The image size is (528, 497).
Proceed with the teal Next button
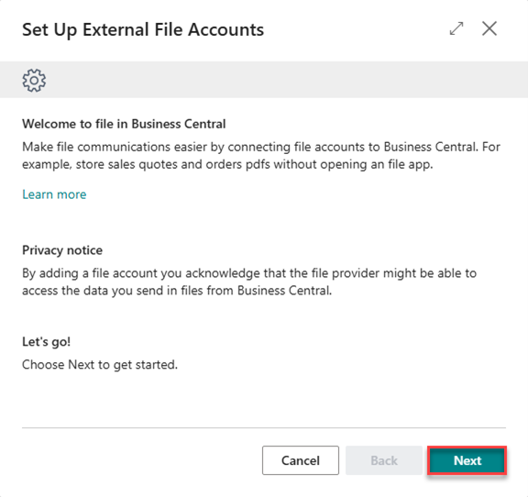(x=467, y=460)
